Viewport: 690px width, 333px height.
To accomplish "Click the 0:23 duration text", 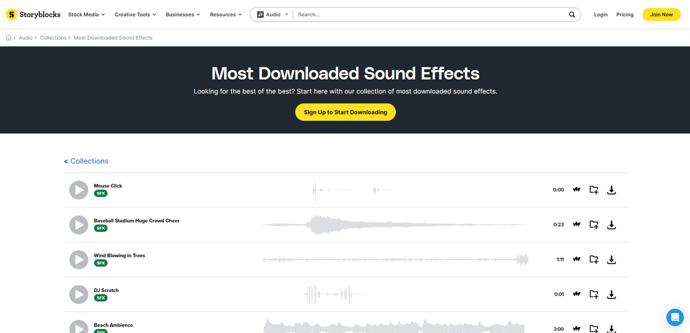I will (x=558, y=225).
